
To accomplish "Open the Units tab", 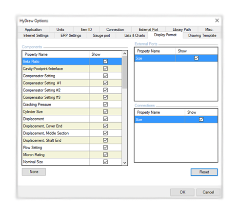I will 60,29.
